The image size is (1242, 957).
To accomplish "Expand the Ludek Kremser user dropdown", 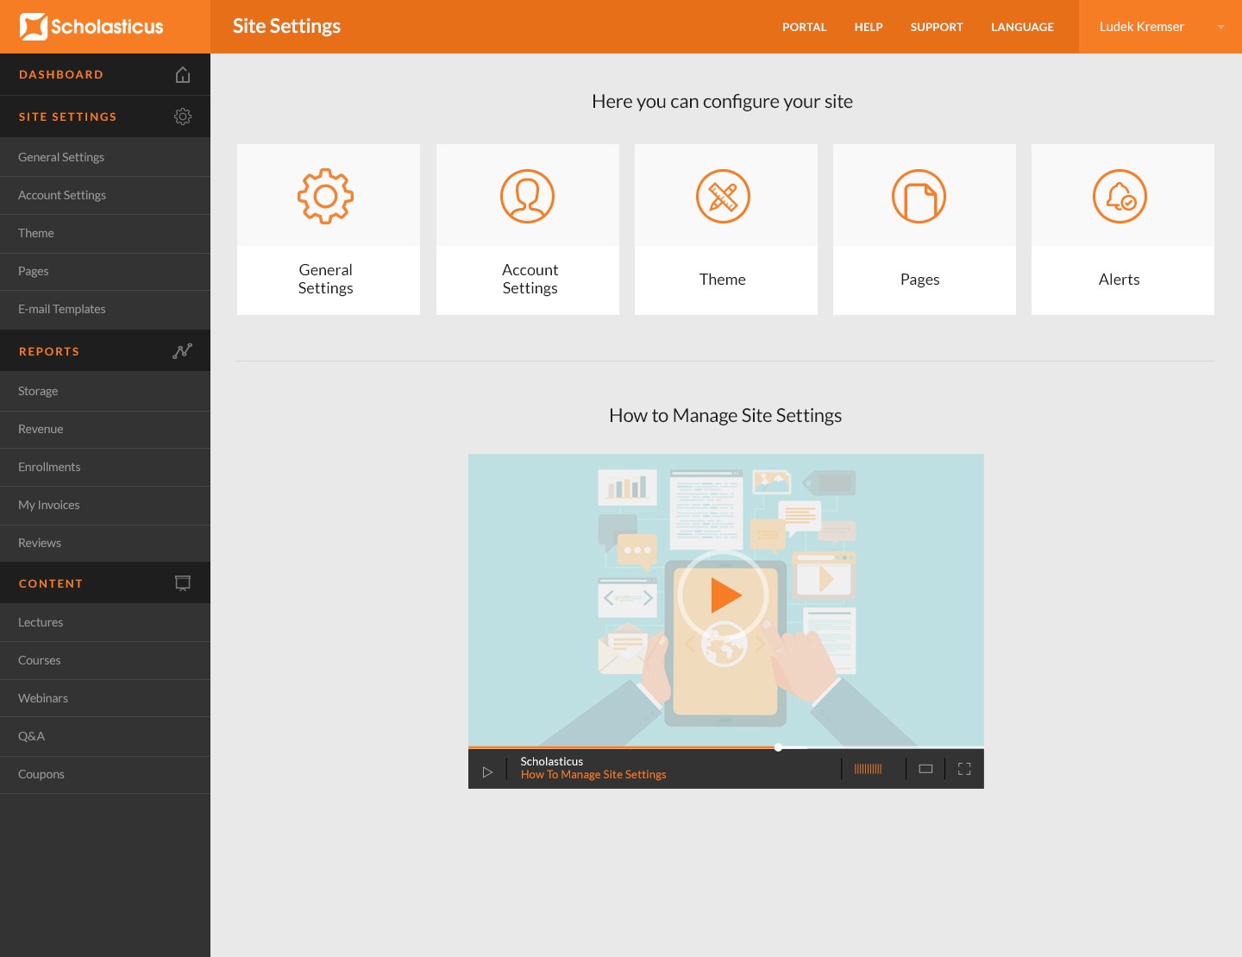I will (1220, 27).
